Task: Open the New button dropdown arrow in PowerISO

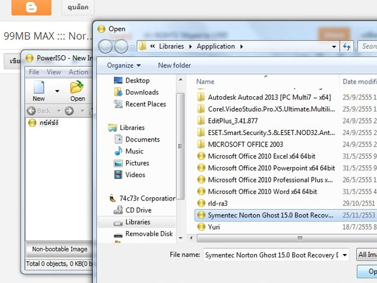Action: coord(57,91)
